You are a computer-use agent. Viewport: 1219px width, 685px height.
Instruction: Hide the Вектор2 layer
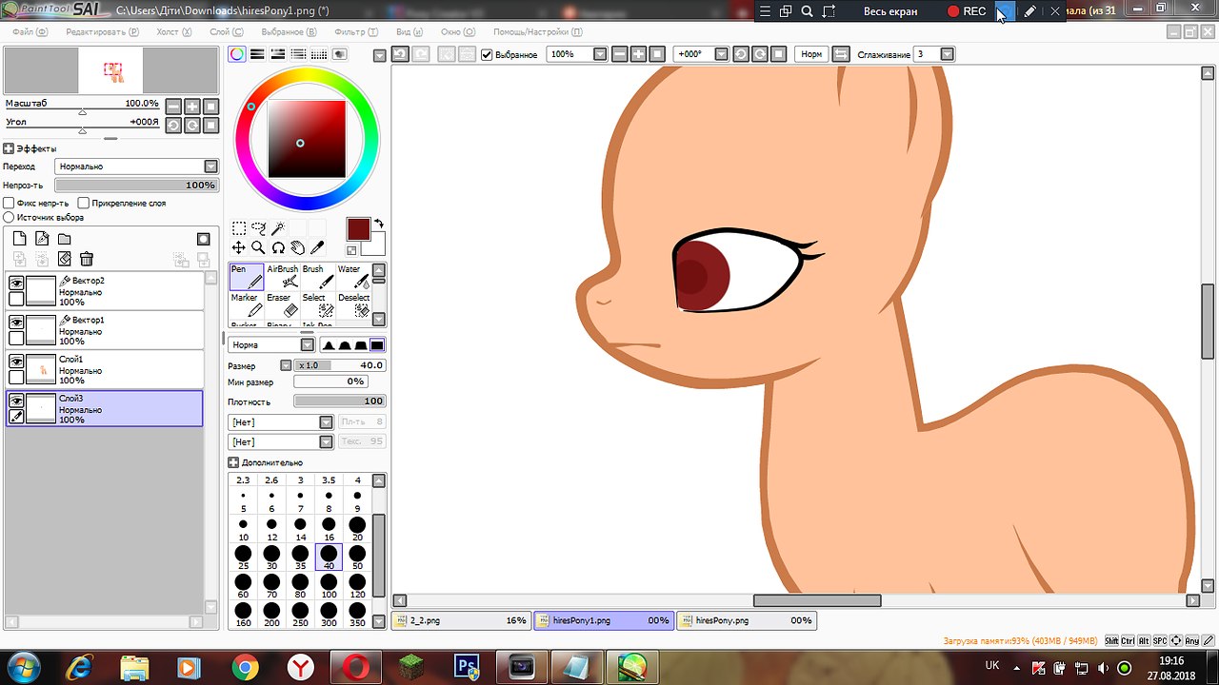click(16, 283)
